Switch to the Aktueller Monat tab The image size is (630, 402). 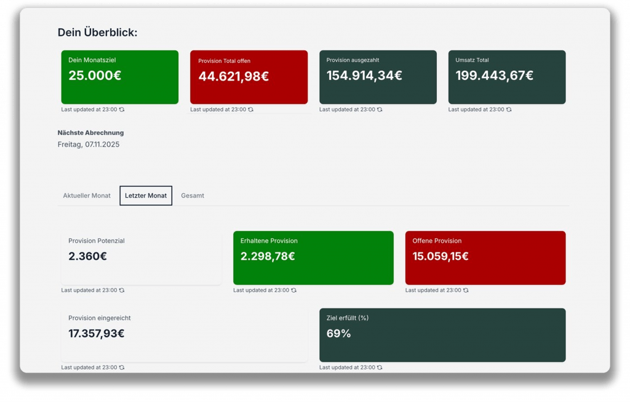[x=87, y=196]
